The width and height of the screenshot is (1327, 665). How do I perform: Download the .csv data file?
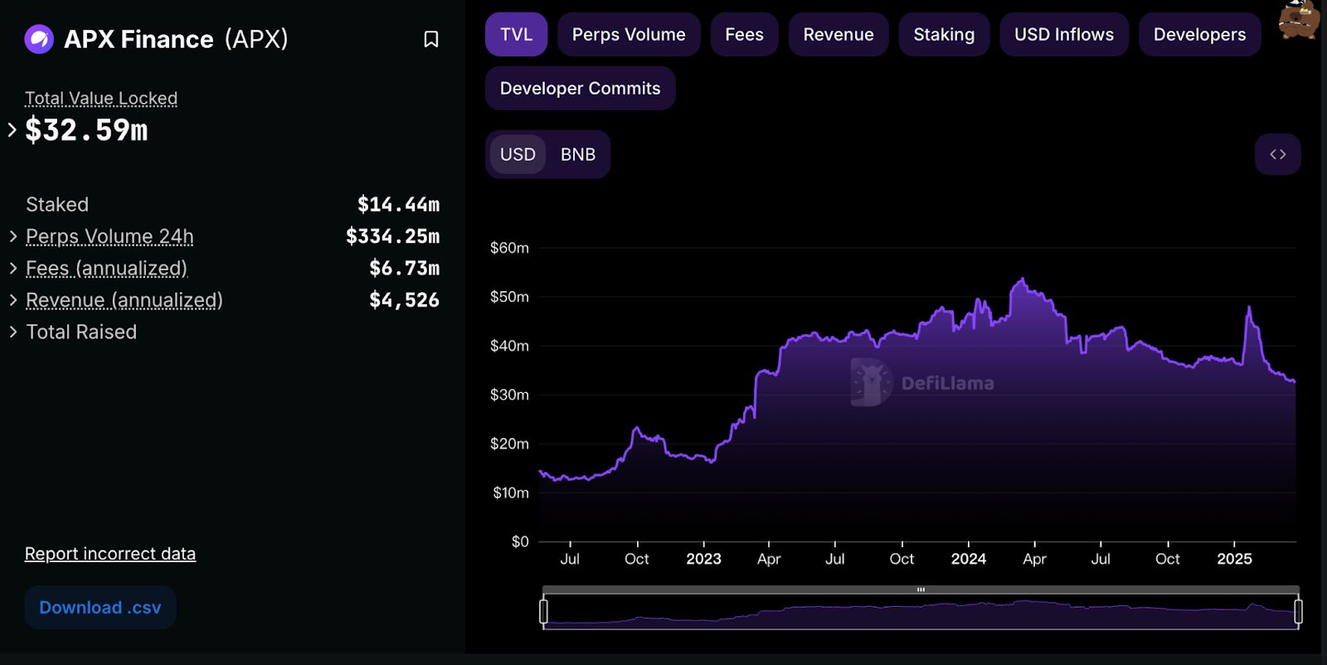coord(100,608)
